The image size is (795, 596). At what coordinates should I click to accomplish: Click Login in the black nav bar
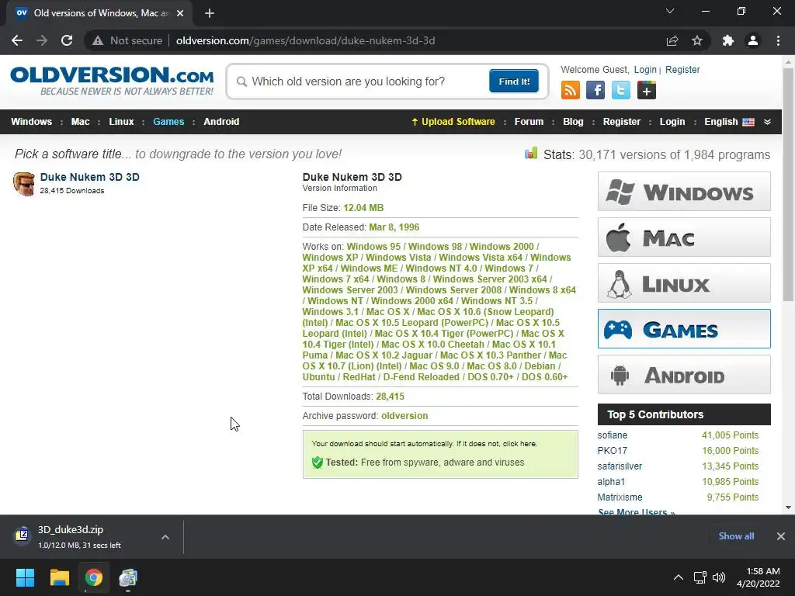coord(672,122)
